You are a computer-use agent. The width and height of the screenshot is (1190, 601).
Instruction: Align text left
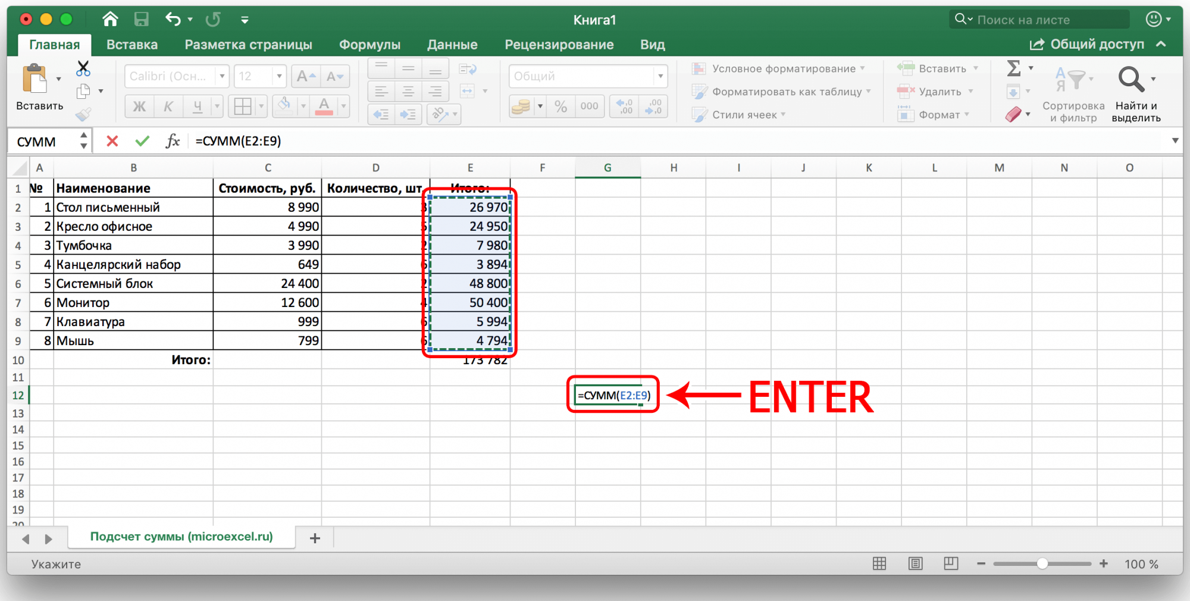pyautogui.click(x=381, y=91)
